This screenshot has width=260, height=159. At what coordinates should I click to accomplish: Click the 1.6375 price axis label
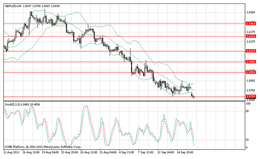(251, 32)
